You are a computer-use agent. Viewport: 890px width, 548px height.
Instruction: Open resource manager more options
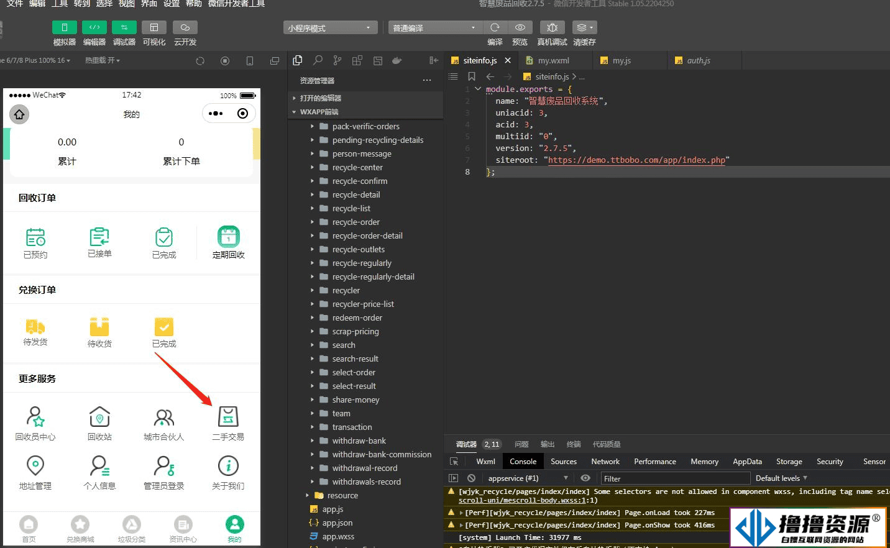click(427, 81)
